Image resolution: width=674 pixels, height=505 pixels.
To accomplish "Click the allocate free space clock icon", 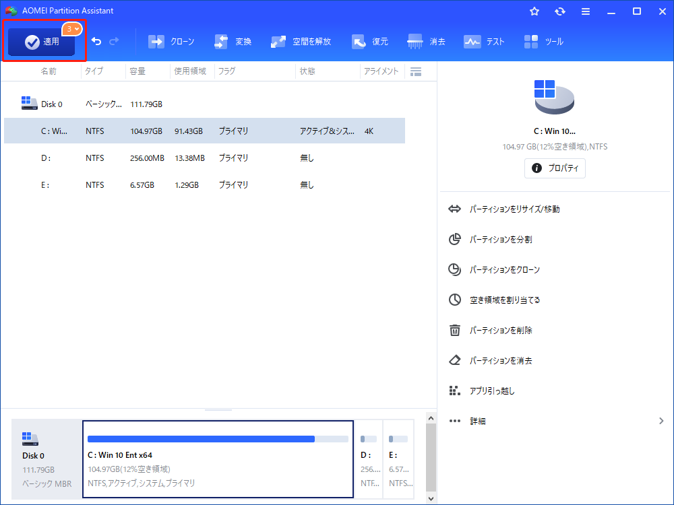I will pos(455,300).
